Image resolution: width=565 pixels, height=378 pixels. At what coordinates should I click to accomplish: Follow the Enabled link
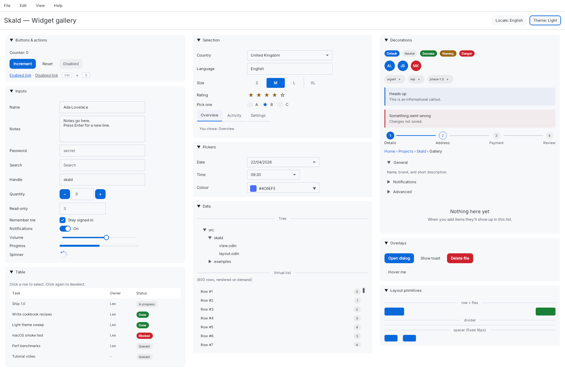point(20,75)
